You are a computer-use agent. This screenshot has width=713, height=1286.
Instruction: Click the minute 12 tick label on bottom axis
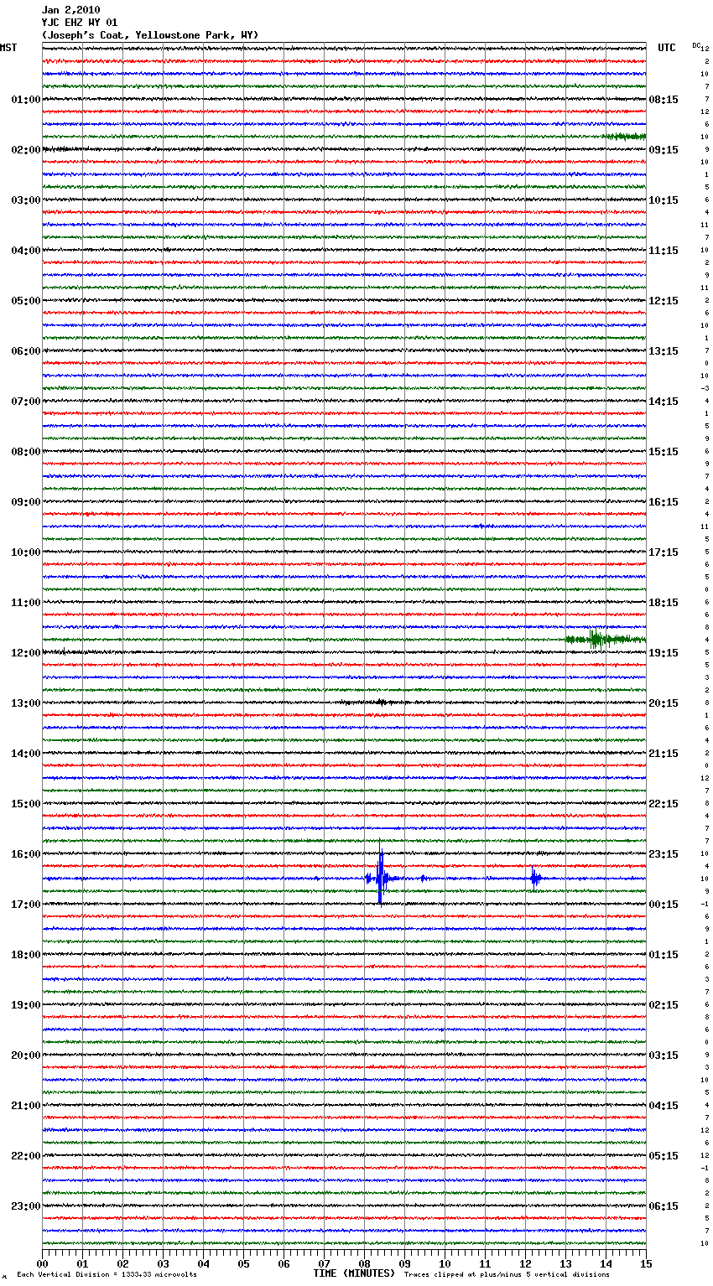525,1263
